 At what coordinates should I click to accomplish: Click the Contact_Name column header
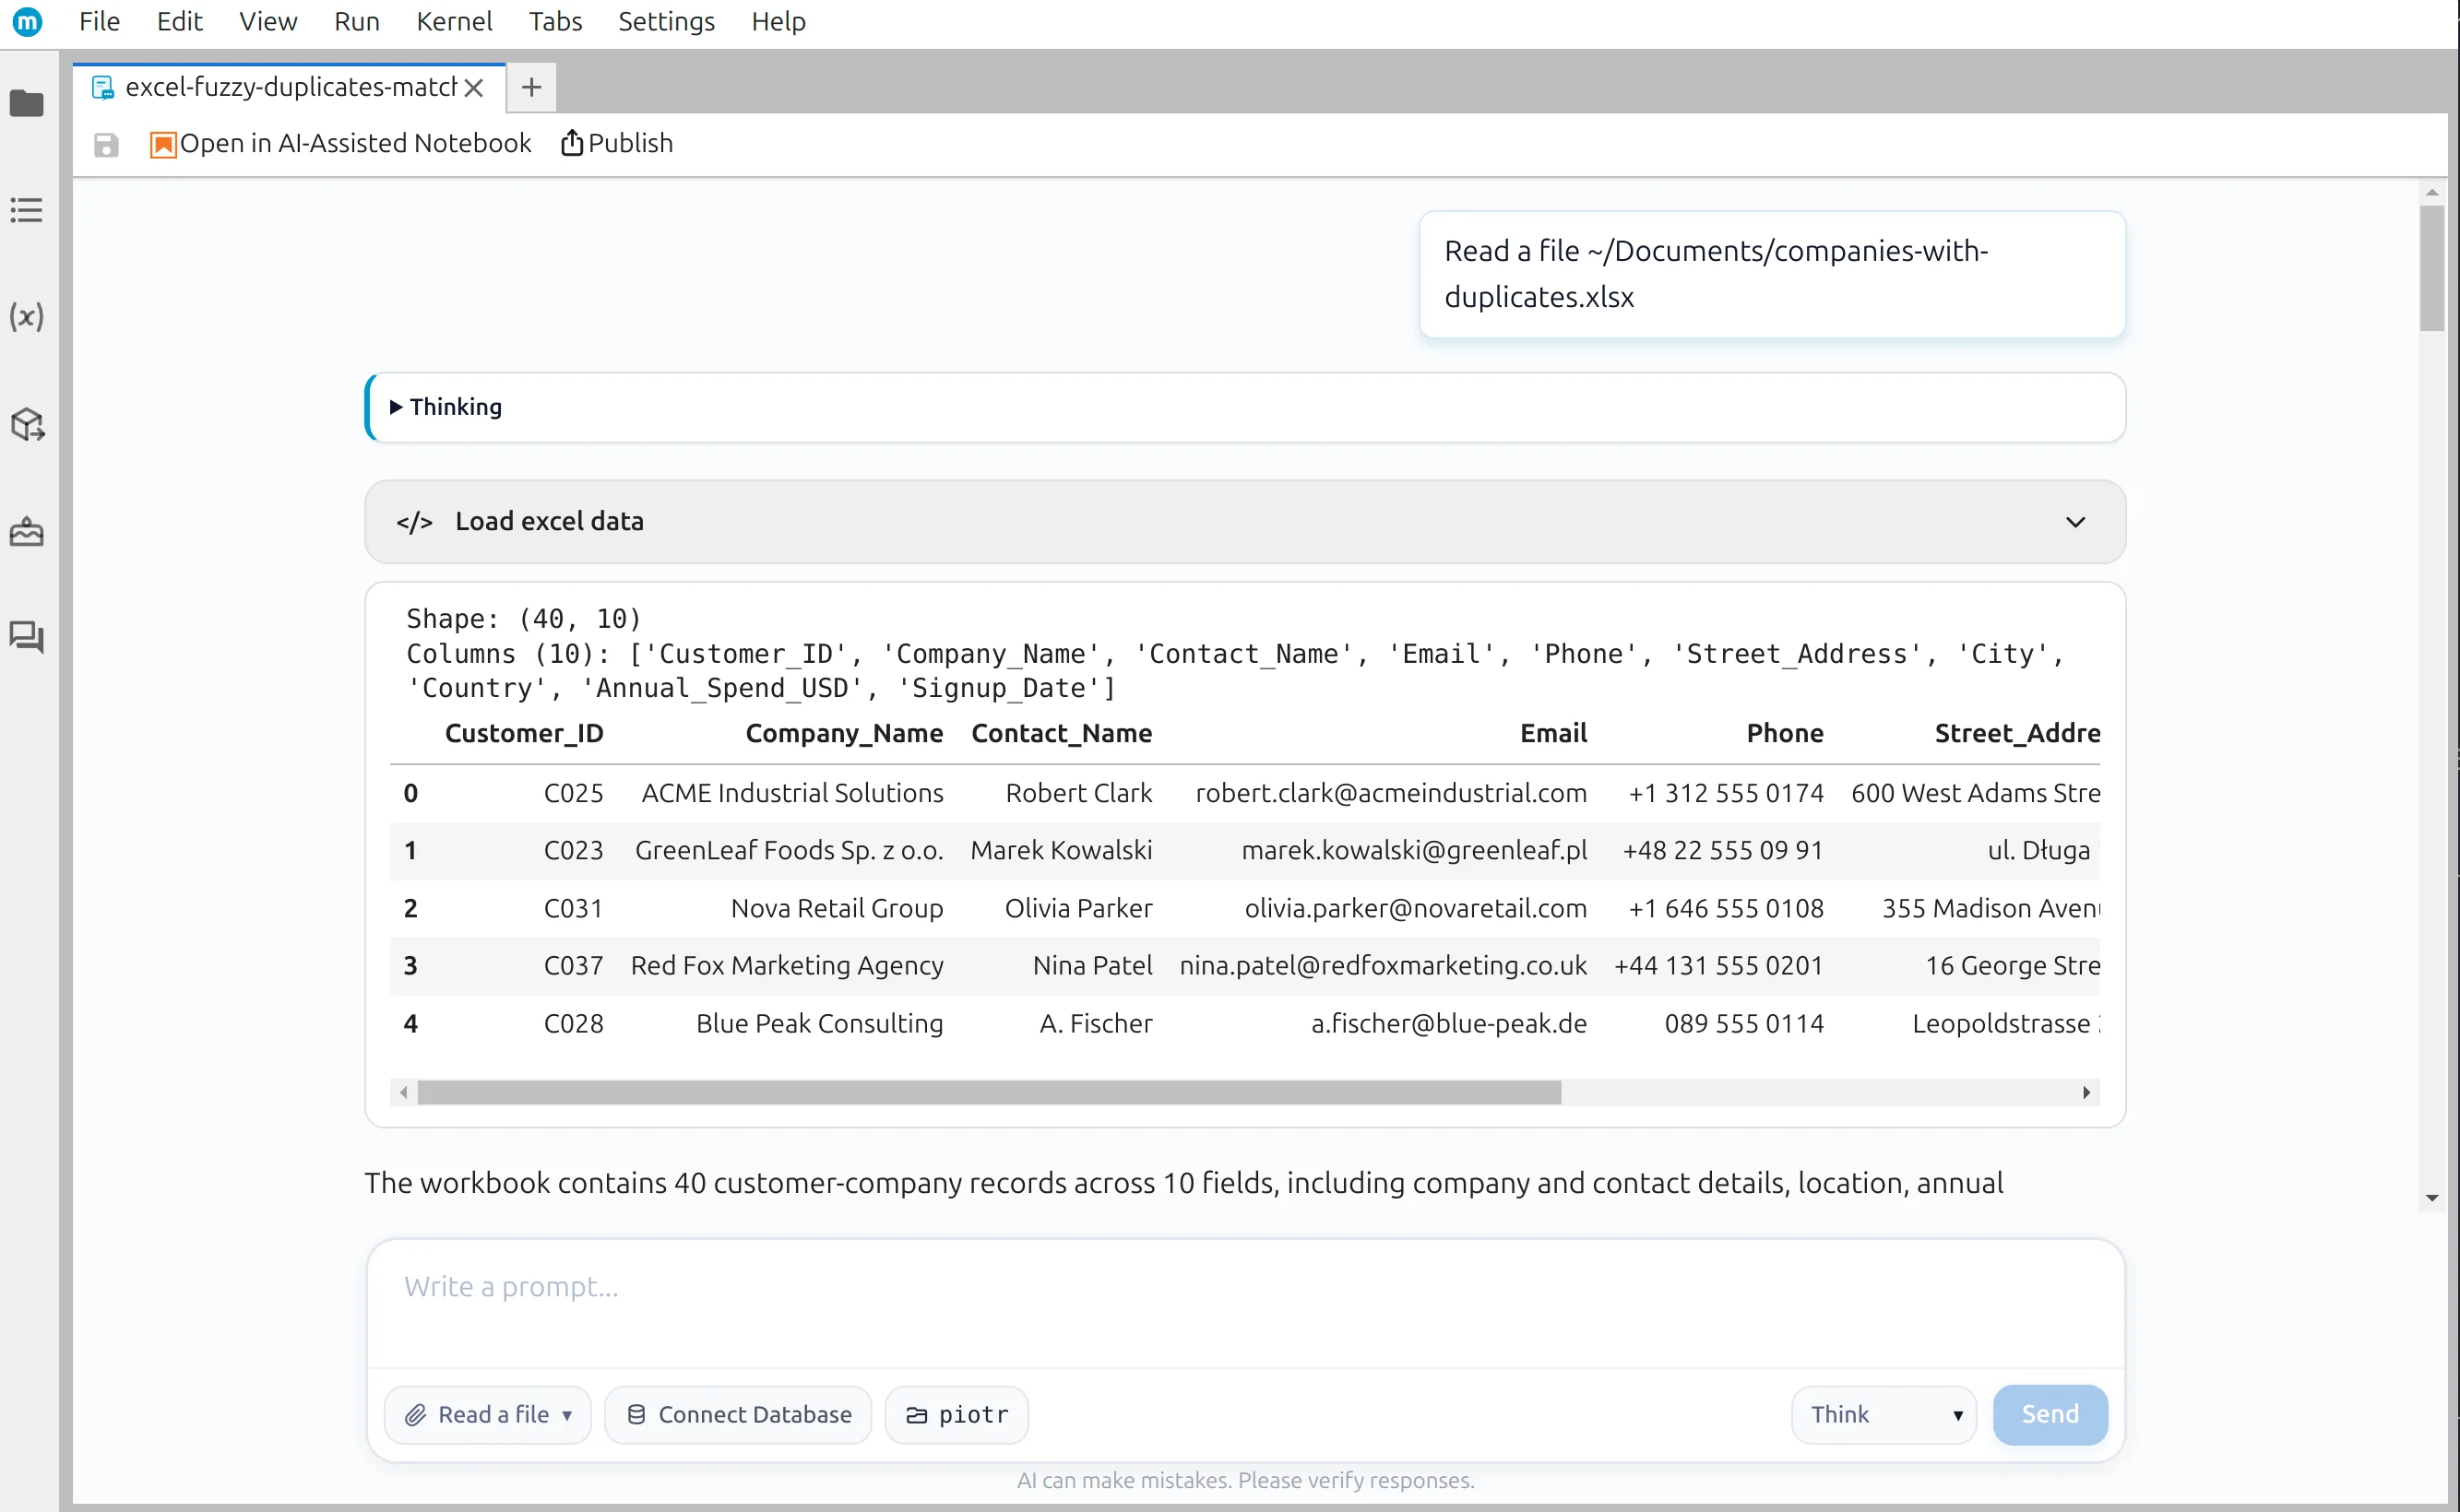[x=1062, y=733]
